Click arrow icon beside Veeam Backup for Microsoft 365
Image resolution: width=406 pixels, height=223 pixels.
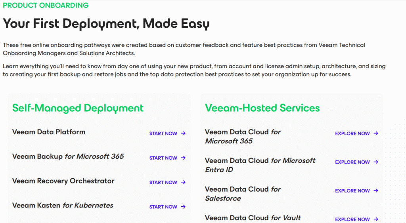(x=183, y=158)
